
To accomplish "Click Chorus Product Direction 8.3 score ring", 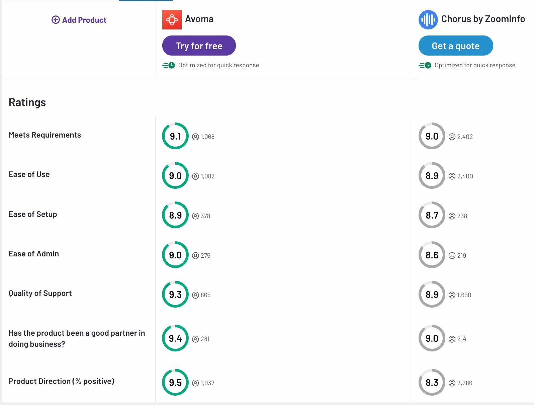I will pyautogui.click(x=432, y=382).
